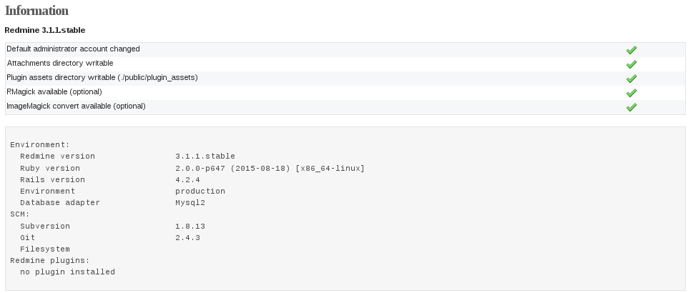
Task: Click the Plugin assets directory writable checkmark
Action: click(x=632, y=79)
